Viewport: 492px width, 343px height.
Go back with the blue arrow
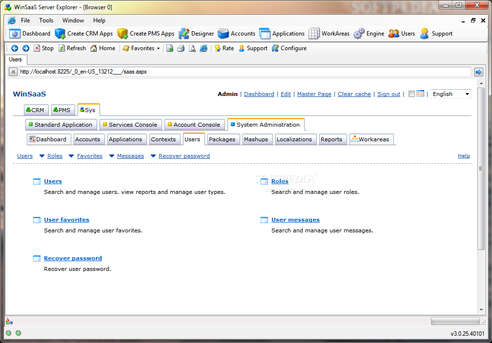coord(15,48)
